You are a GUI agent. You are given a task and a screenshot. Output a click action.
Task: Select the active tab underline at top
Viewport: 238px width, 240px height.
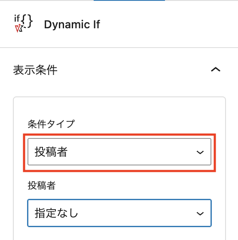click(129, 0)
